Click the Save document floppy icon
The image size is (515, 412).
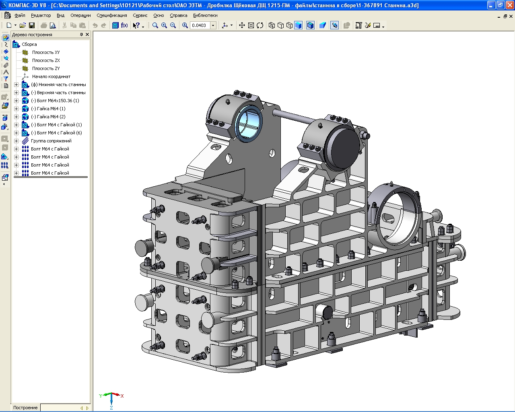(x=32, y=25)
